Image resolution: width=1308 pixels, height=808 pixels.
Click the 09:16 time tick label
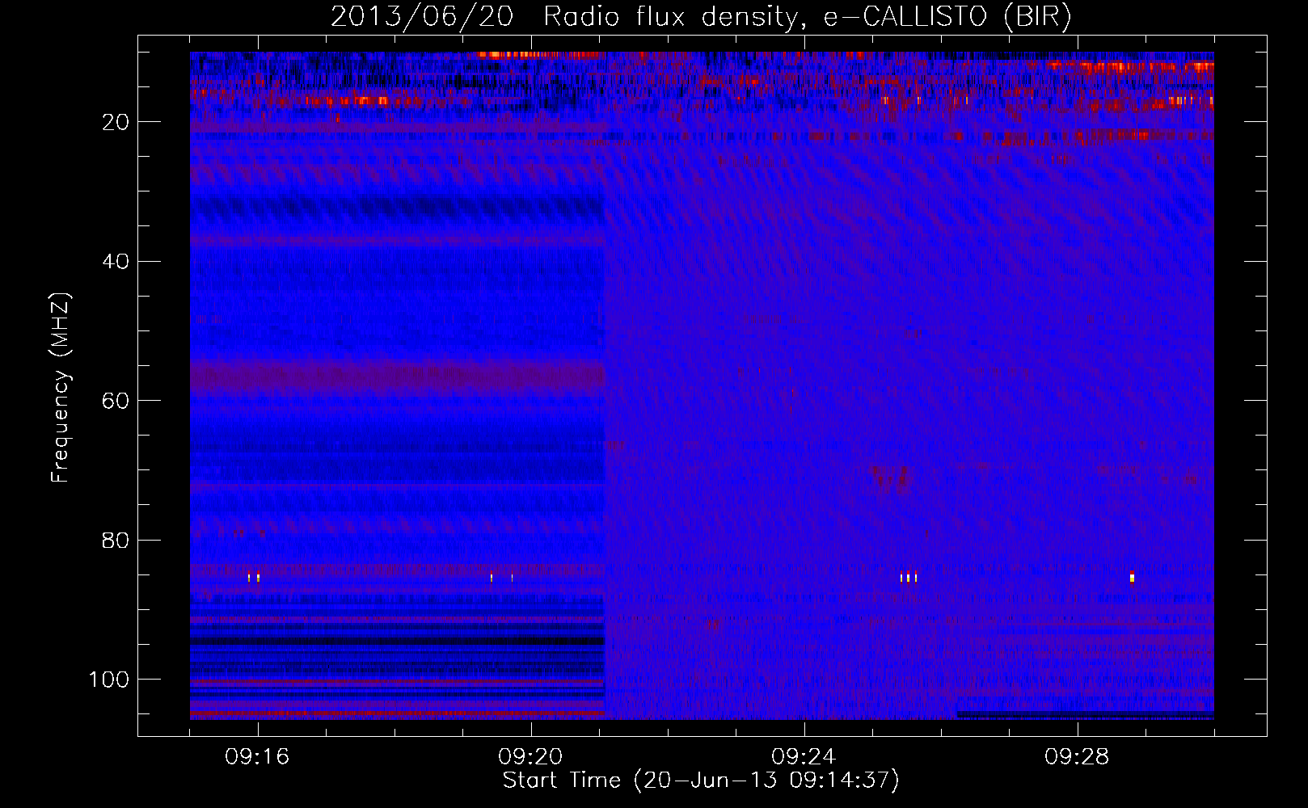[257, 757]
